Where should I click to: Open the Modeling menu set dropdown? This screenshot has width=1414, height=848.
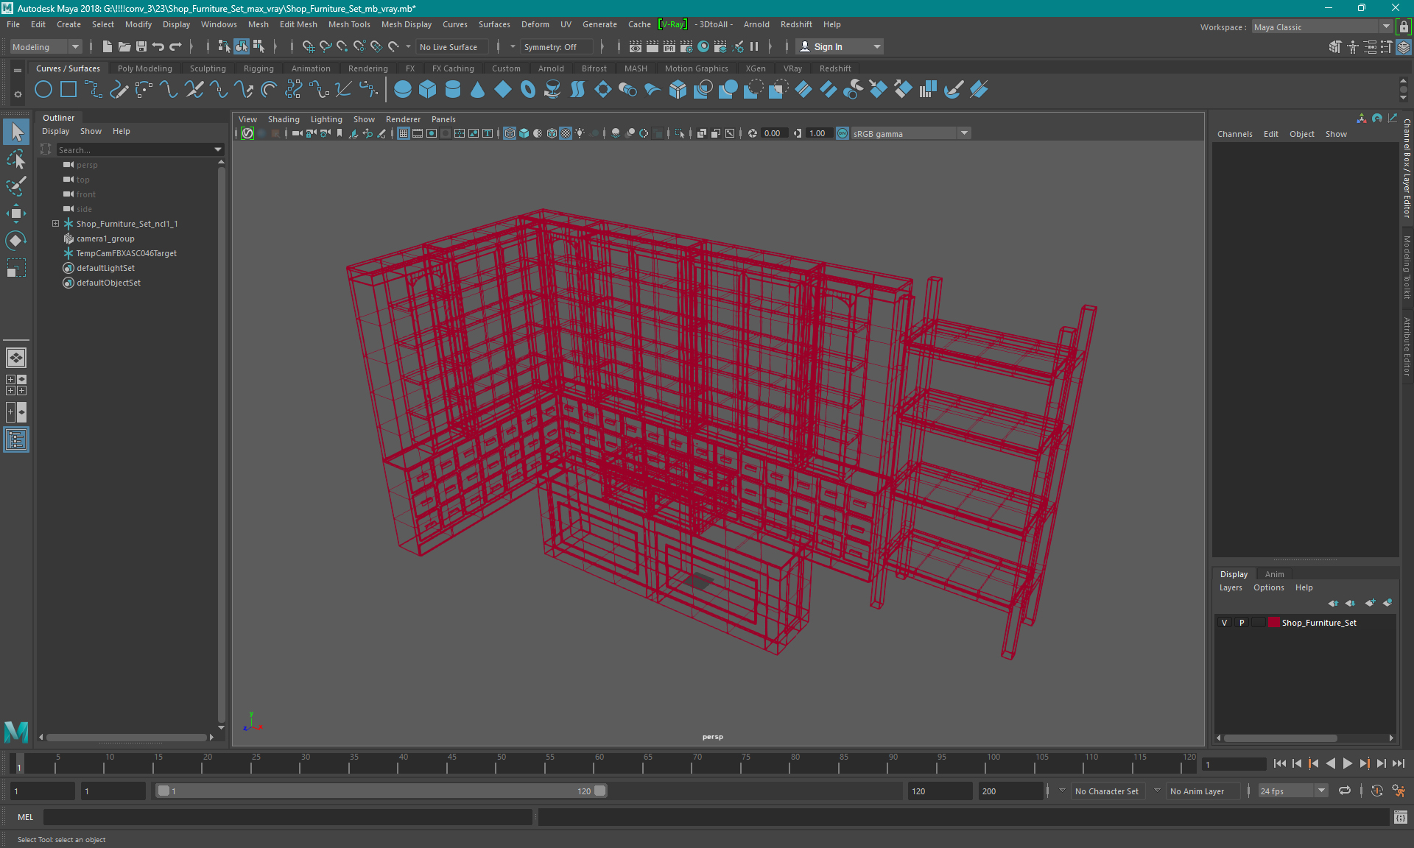(45, 46)
